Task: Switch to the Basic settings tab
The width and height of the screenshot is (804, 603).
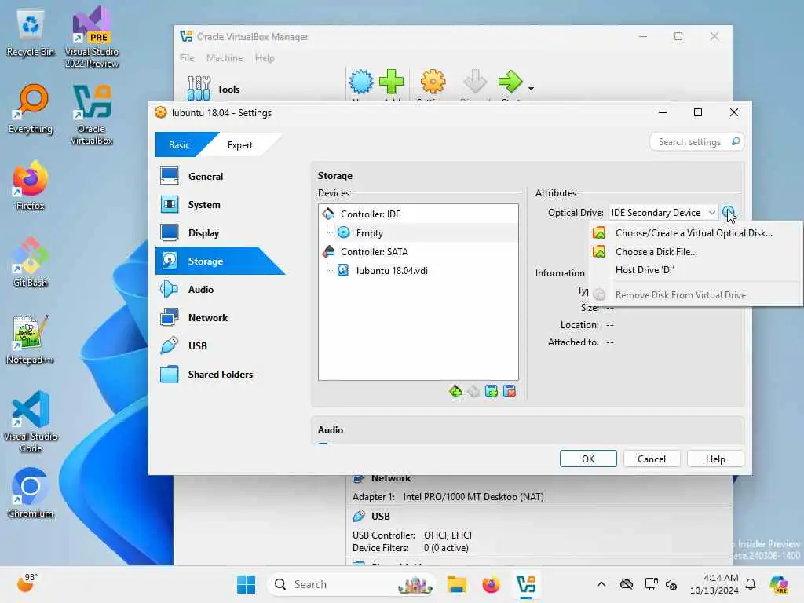Action: (x=180, y=145)
